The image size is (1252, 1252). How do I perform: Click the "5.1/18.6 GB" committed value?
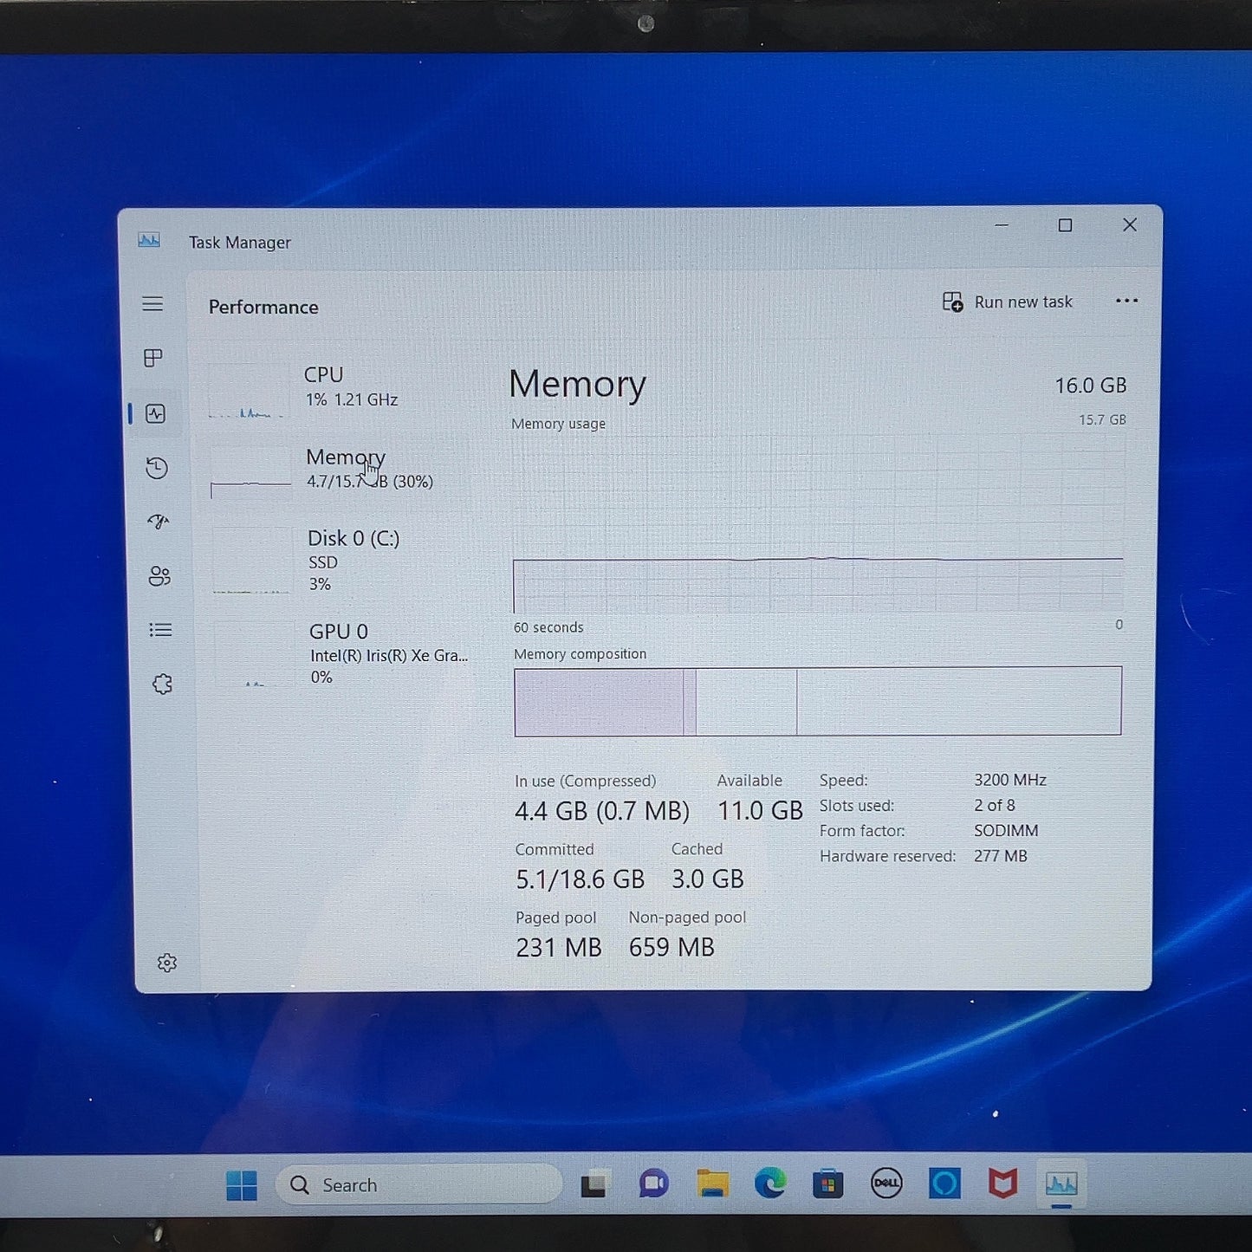click(581, 879)
